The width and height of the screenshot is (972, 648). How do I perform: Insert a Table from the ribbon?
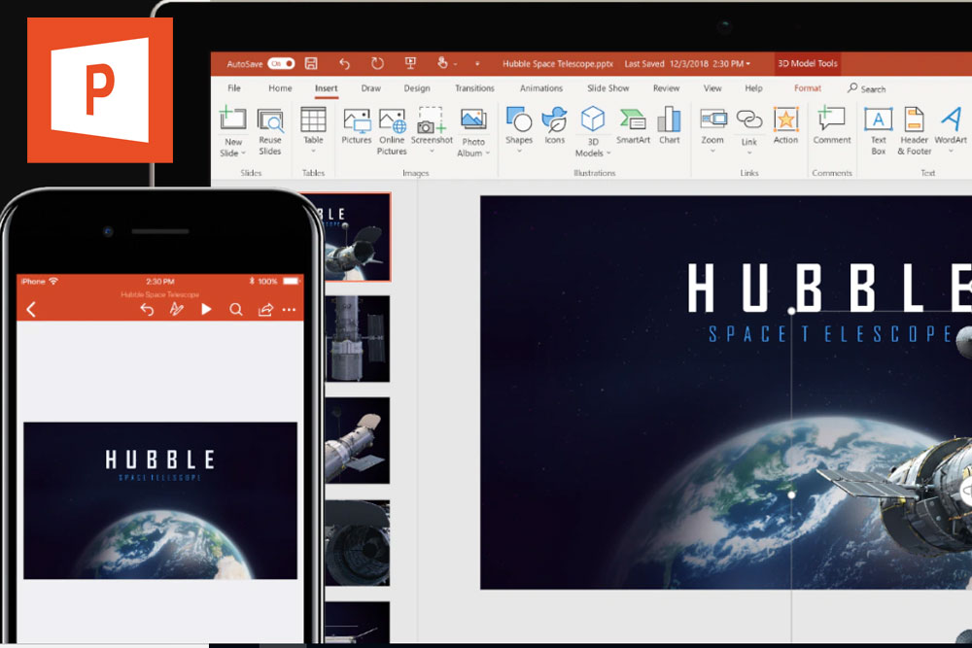[313, 119]
